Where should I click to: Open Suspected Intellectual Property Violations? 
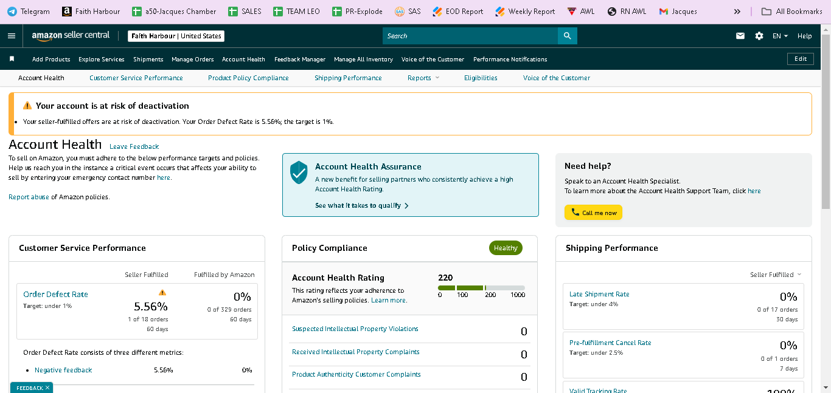(x=355, y=329)
